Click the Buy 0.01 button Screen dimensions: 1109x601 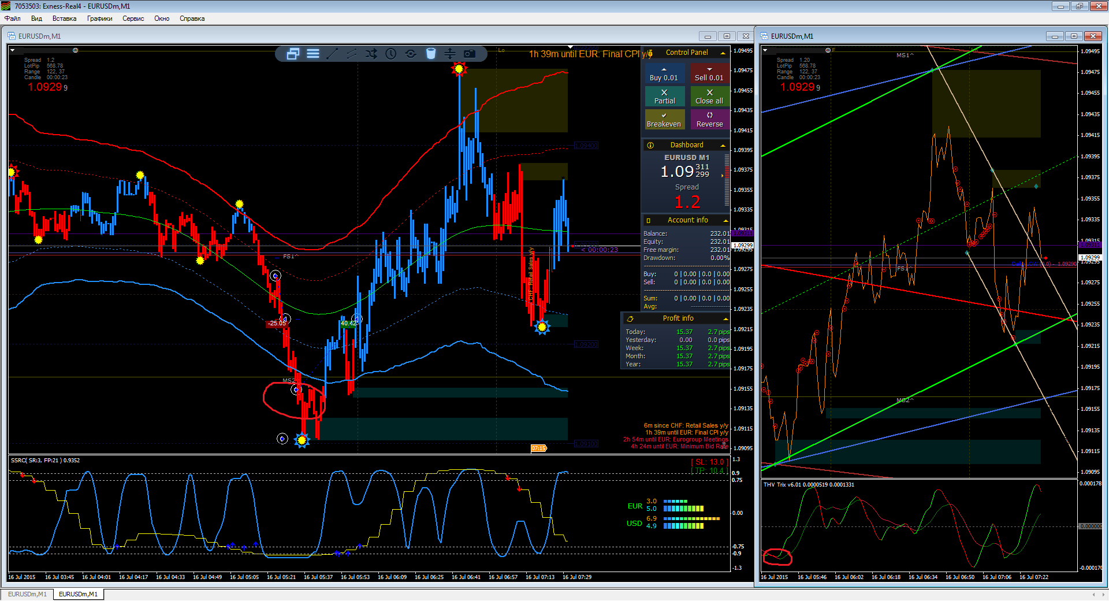664,73
